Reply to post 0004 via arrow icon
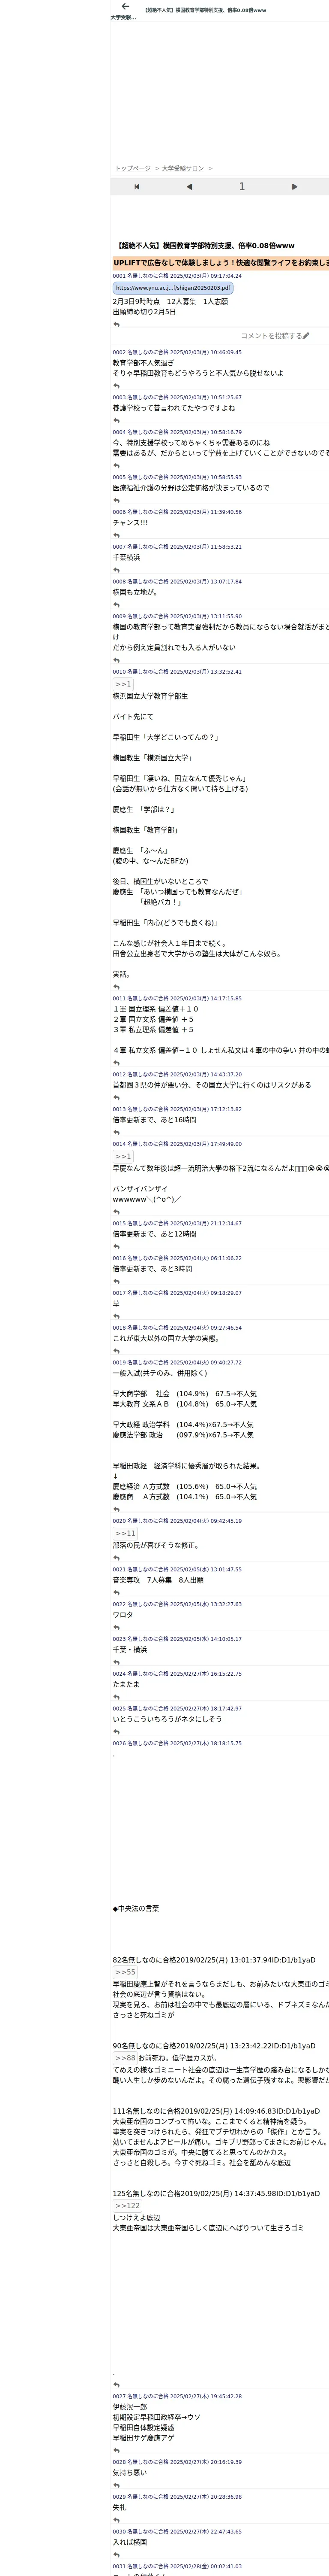Screen dimensions: 329x2576 tap(117, 466)
